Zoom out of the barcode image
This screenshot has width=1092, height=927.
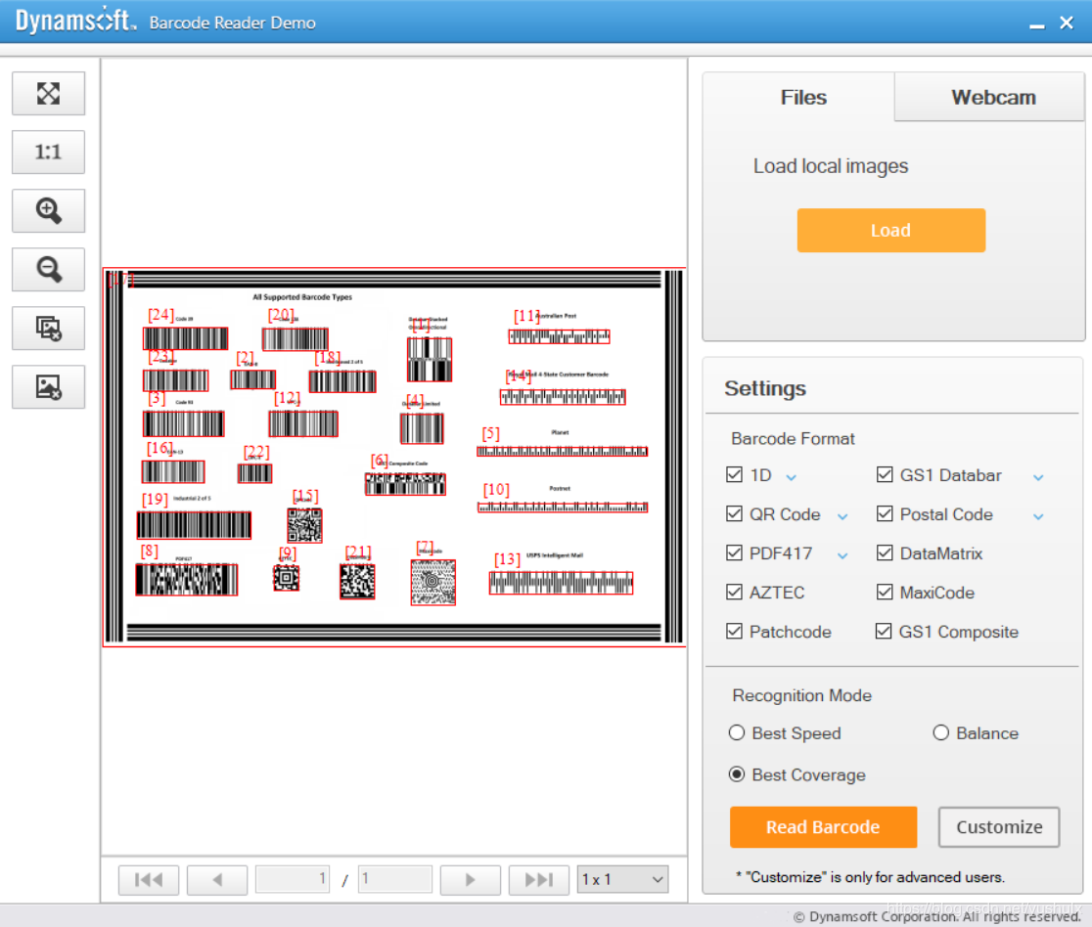pos(48,269)
